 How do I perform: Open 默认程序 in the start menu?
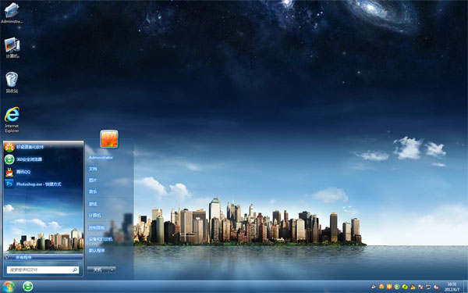(97, 251)
